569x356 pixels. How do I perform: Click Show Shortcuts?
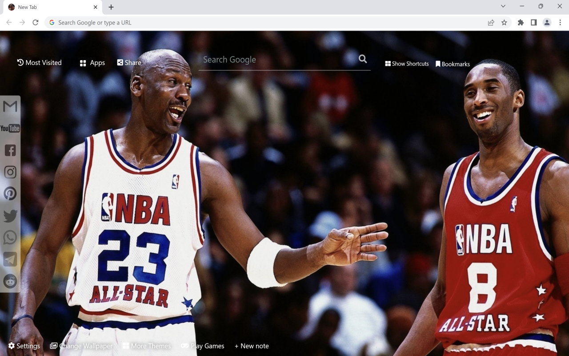[407, 64]
